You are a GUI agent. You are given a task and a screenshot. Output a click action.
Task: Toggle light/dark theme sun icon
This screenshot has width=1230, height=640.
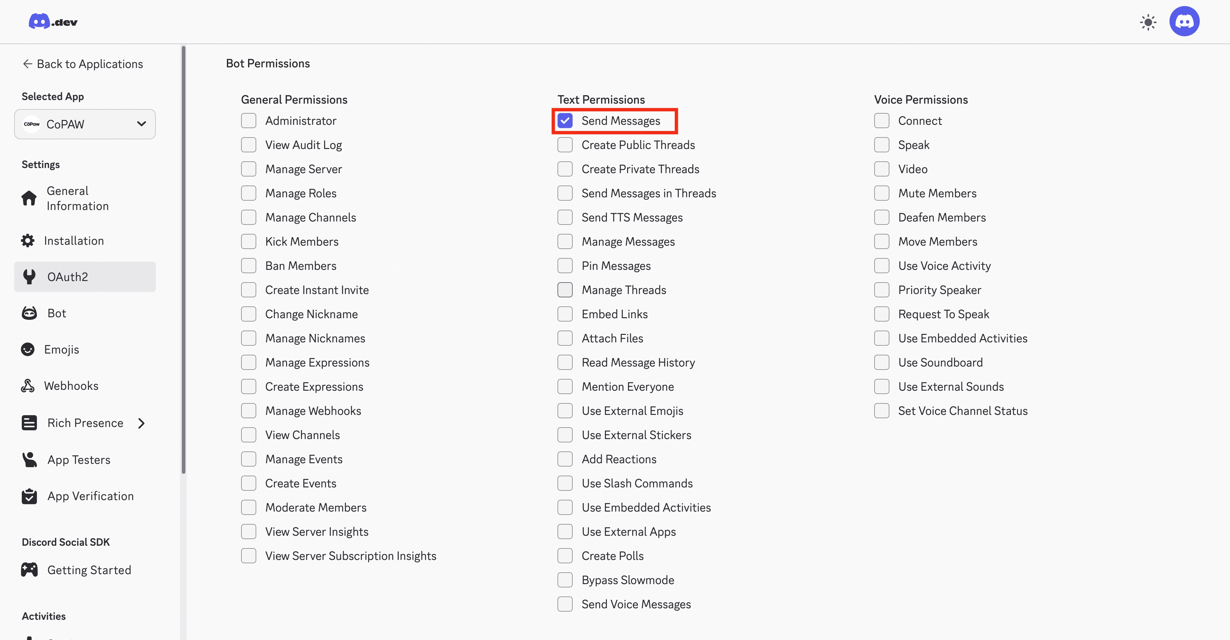1148,22
